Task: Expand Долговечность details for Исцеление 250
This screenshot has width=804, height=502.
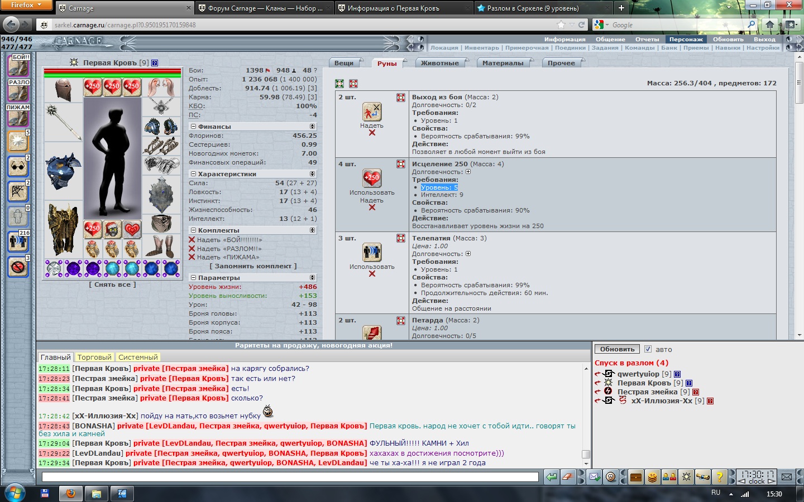Action: 468,172
